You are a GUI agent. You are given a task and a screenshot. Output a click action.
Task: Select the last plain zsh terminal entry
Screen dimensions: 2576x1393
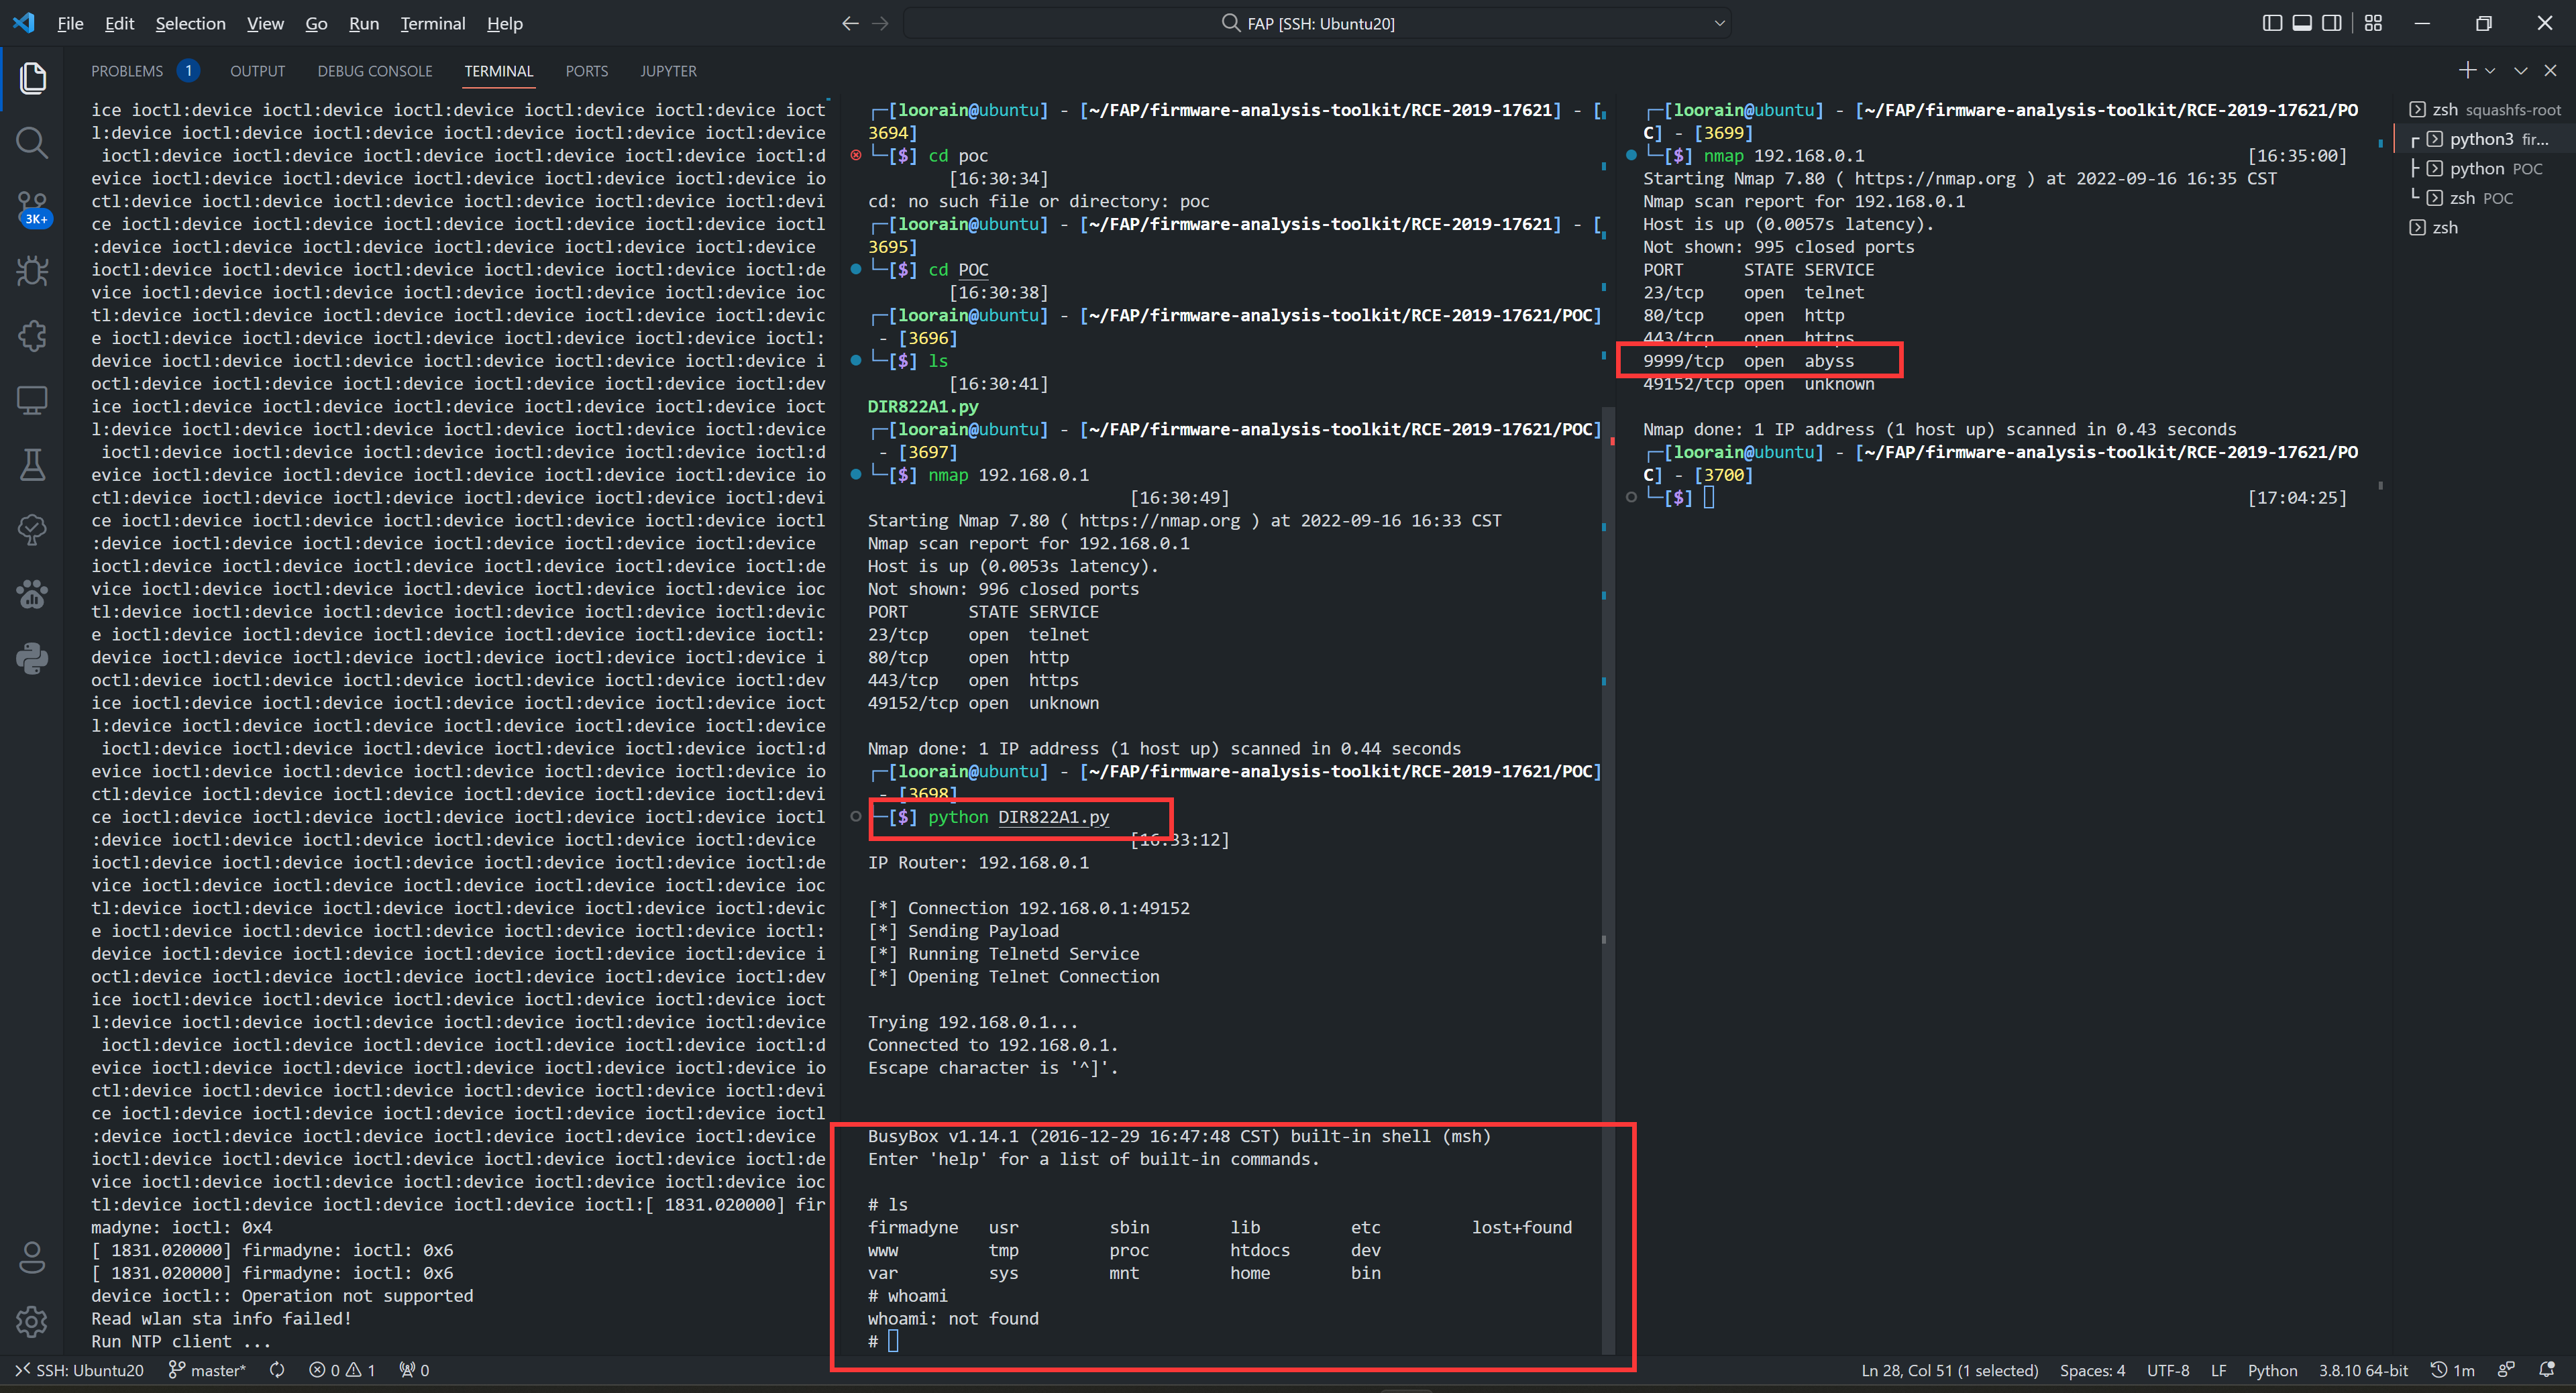pos(2485,227)
